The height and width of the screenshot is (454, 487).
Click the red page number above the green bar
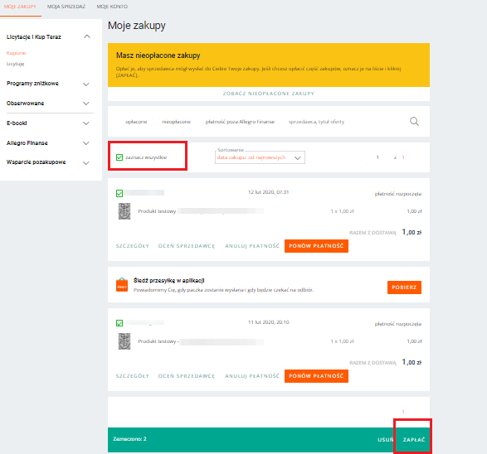(403, 412)
